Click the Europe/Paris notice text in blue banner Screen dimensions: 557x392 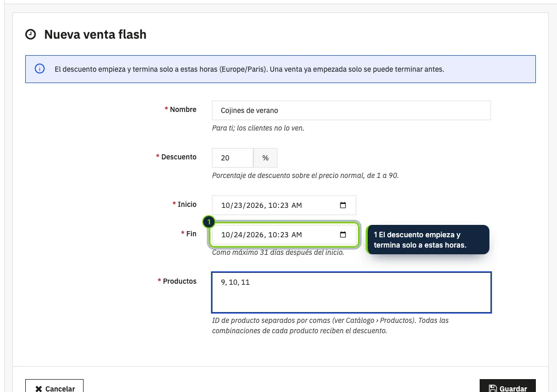click(x=250, y=69)
